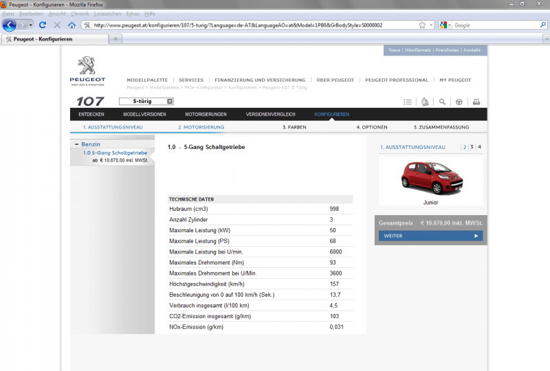Screen dimensions: 550x371
Task: Click the red Junior car thumbnail
Action: pyautogui.click(x=432, y=178)
